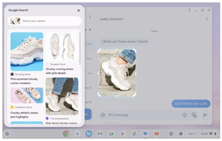This screenshot has width=222, height=141.
Task: Open Play Store from the shelf
Action: pos(123,133)
